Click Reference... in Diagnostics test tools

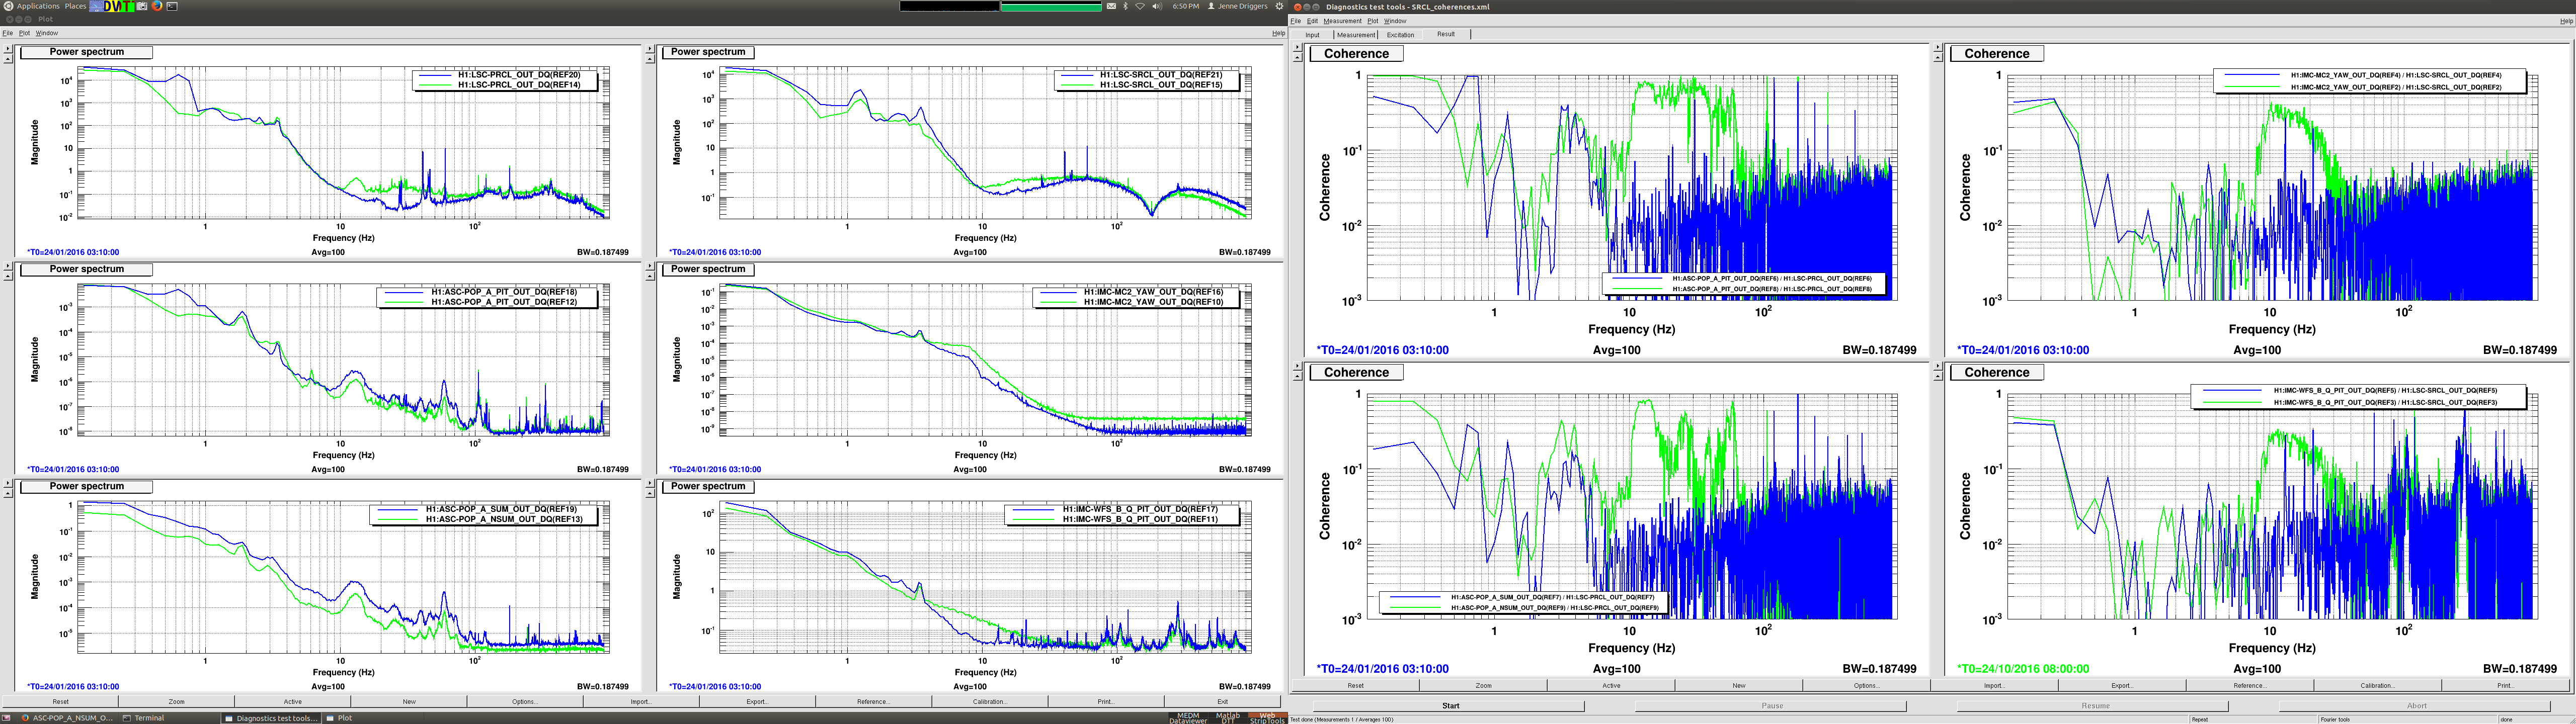click(2249, 686)
